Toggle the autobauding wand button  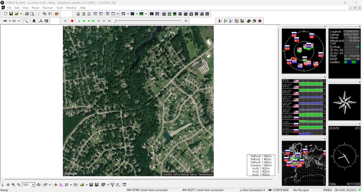pyautogui.click(x=26, y=21)
